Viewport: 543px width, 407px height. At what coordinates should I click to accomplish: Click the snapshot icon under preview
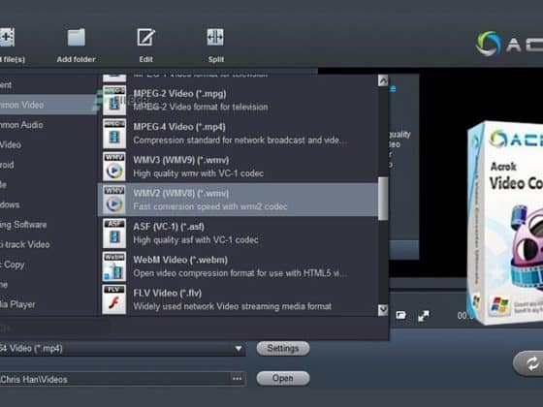(x=401, y=315)
